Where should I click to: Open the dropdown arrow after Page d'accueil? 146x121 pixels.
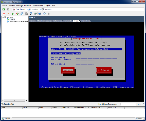(27, 9)
